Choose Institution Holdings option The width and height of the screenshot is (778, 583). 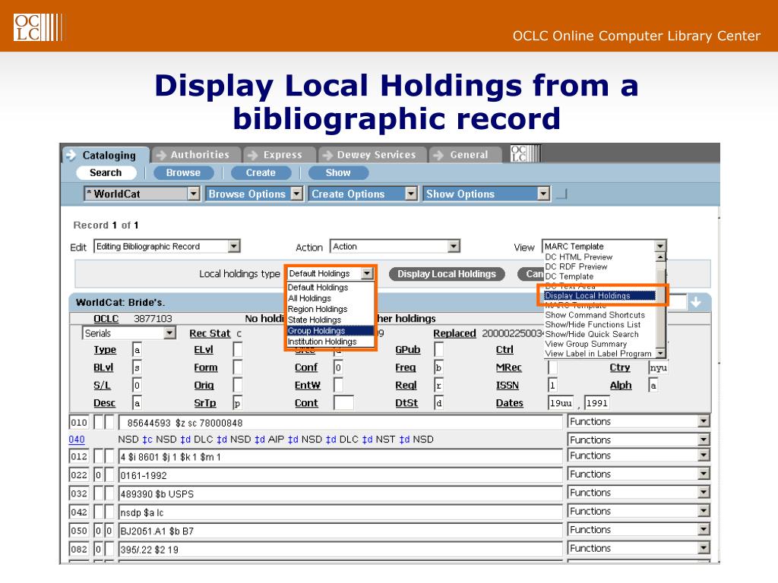pos(322,342)
